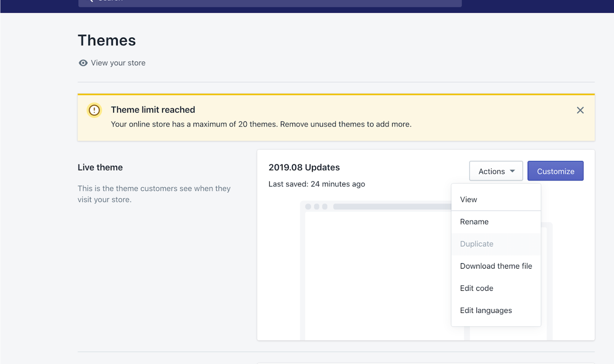Click the Theme limit reached heading

153,110
